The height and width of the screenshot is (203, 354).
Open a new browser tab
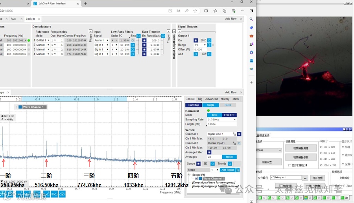[x=86, y=4]
